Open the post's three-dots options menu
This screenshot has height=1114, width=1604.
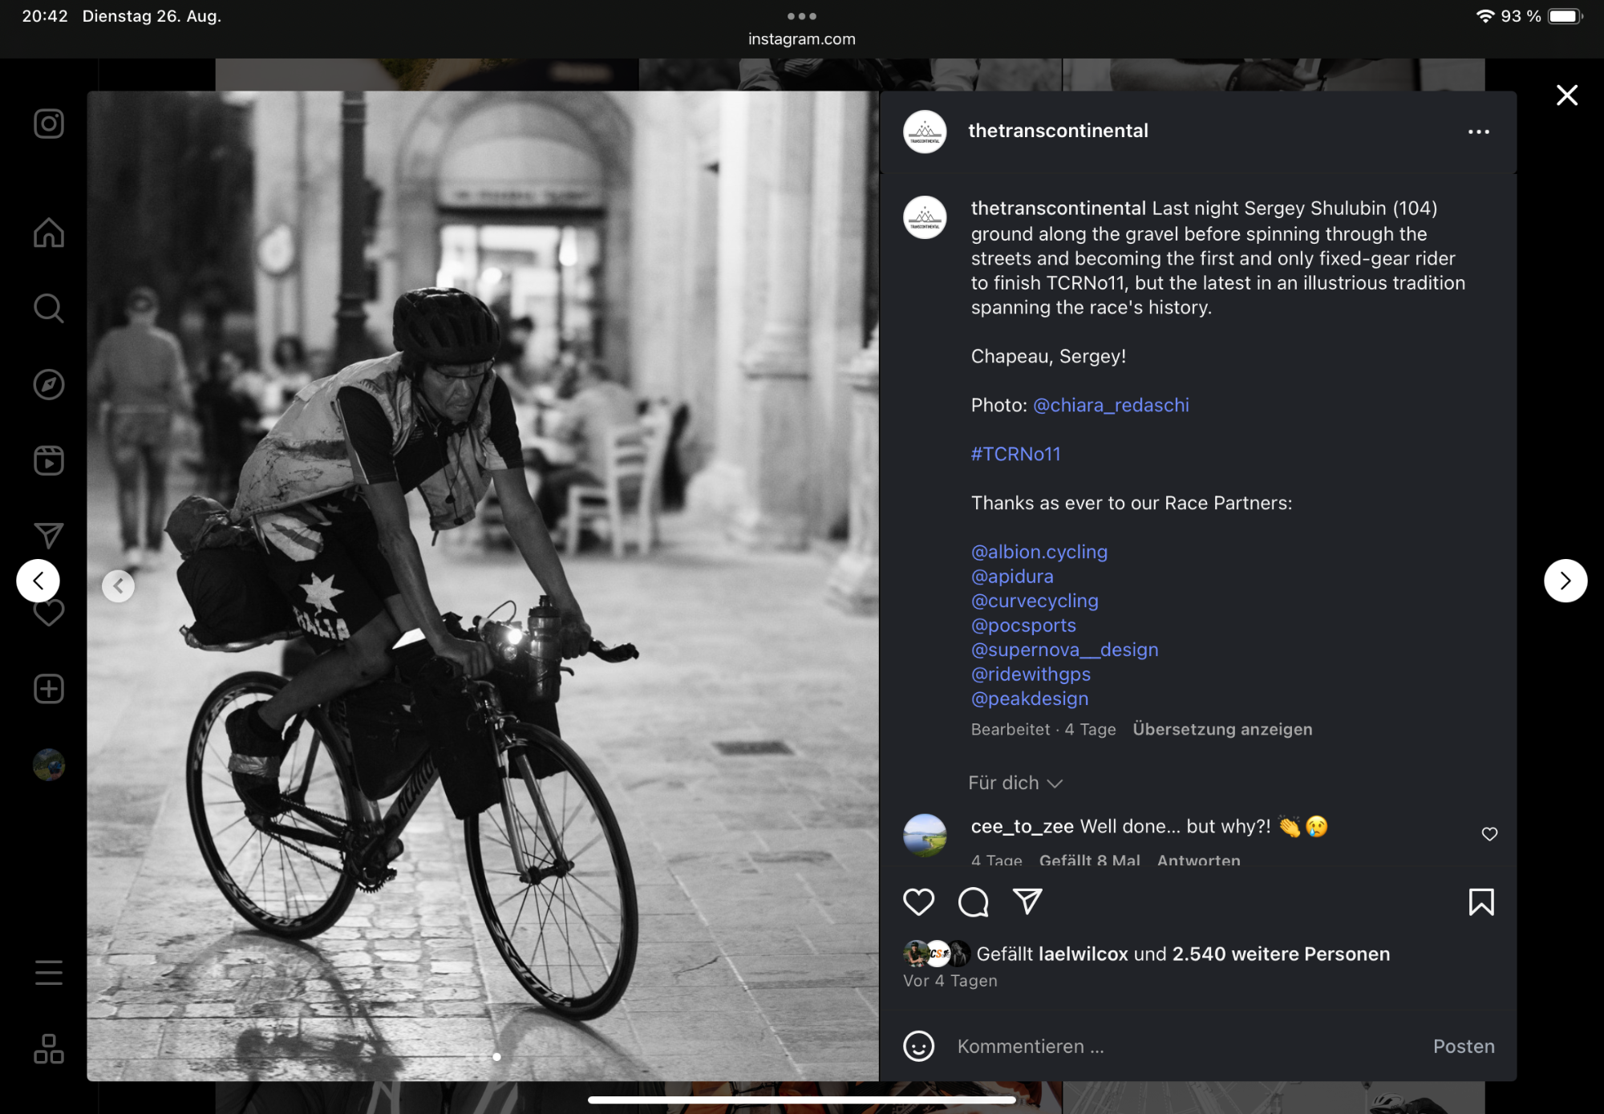coord(1478,132)
